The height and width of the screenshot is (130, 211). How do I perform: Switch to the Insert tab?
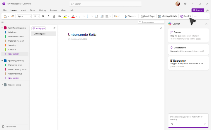[23, 10]
